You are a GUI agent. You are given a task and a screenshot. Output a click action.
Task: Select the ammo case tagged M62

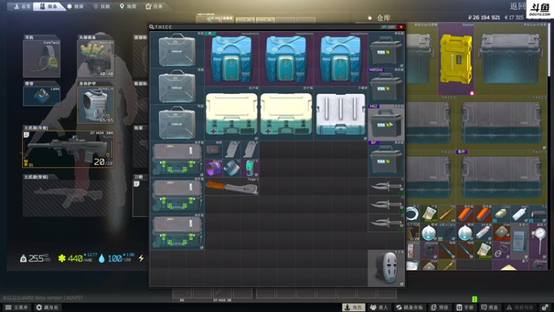click(386, 123)
